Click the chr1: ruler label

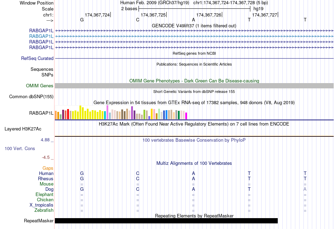coord(48,15)
